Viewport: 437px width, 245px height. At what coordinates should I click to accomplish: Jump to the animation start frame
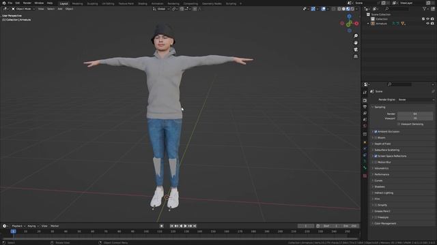point(171,226)
